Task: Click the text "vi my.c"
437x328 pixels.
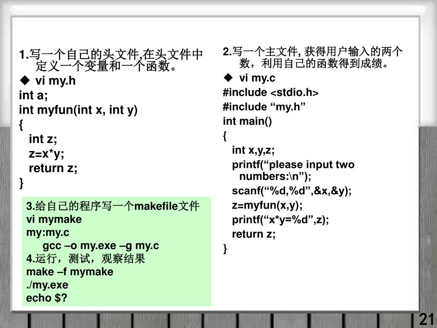Action: click(x=257, y=78)
